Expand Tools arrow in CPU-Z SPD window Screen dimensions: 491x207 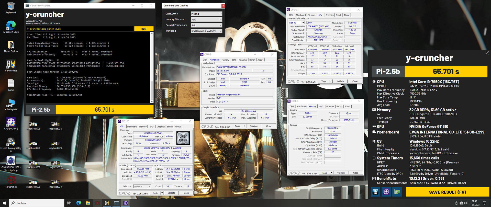click(x=331, y=81)
